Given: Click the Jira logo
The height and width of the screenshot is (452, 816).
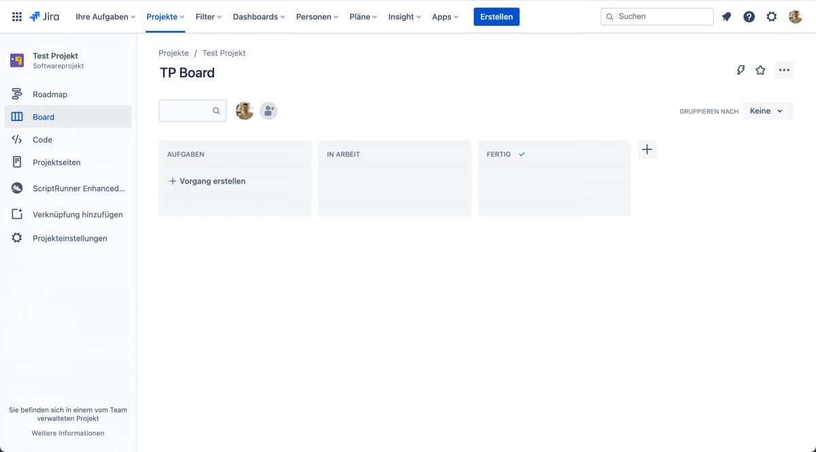Looking at the screenshot, I should 44,16.
